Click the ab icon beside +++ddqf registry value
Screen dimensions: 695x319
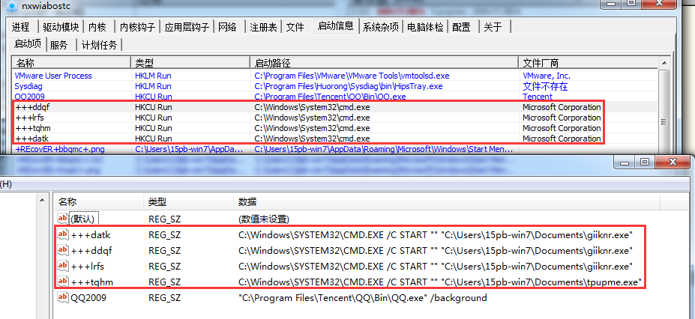[63, 251]
